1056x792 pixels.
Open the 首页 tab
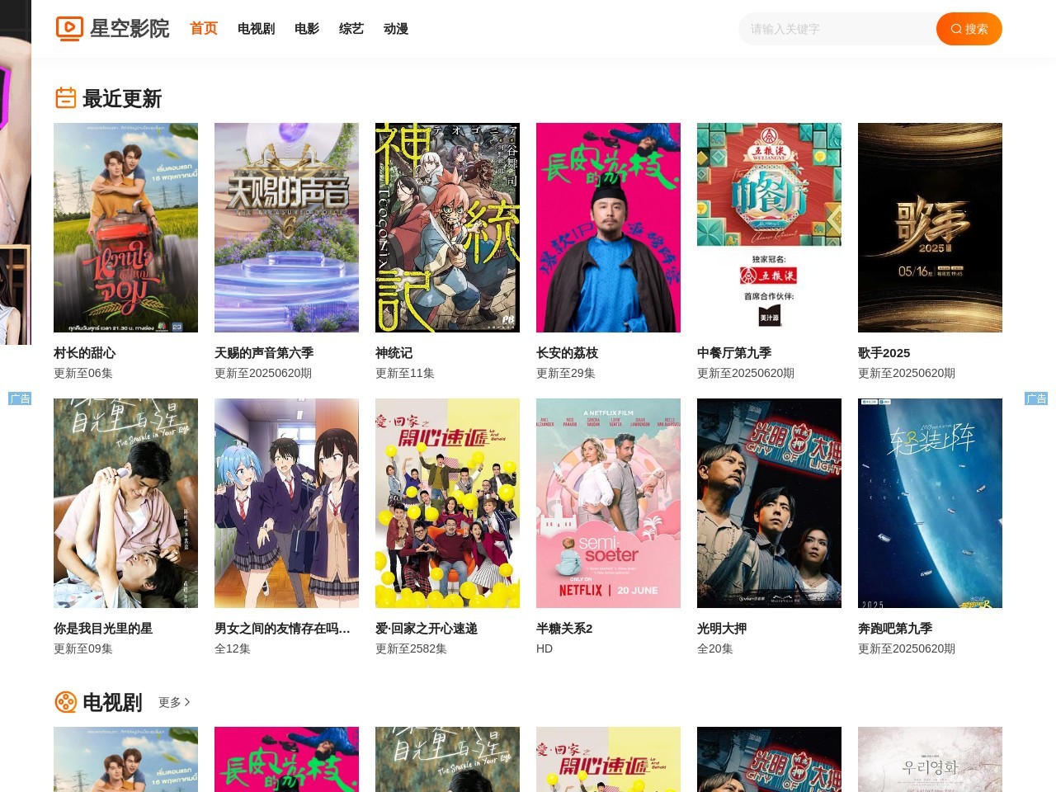204,29
